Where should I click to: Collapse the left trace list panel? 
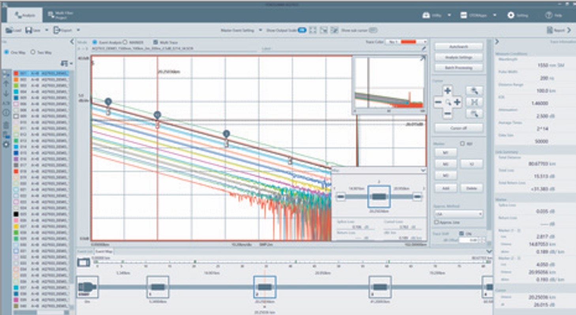pyautogui.click(x=72, y=41)
